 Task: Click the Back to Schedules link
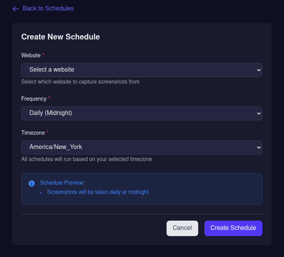[x=48, y=8]
